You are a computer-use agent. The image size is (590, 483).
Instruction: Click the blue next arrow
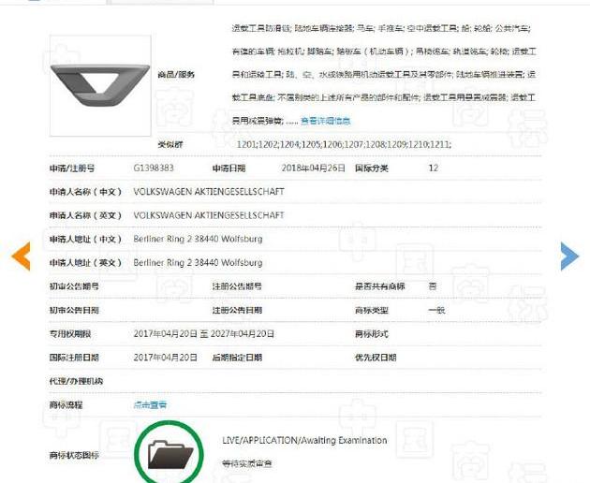(x=569, y=256)
